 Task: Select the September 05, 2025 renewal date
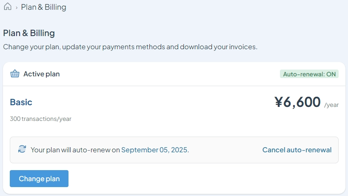click(154, 150)
